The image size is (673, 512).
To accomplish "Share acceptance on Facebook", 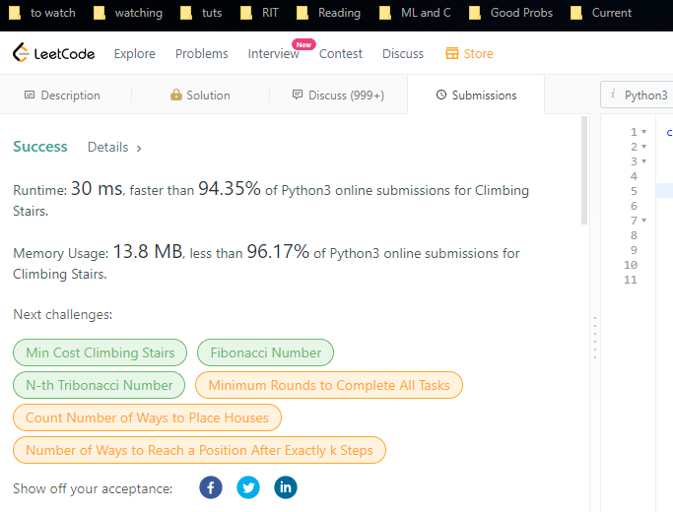I will click(211, 487).
